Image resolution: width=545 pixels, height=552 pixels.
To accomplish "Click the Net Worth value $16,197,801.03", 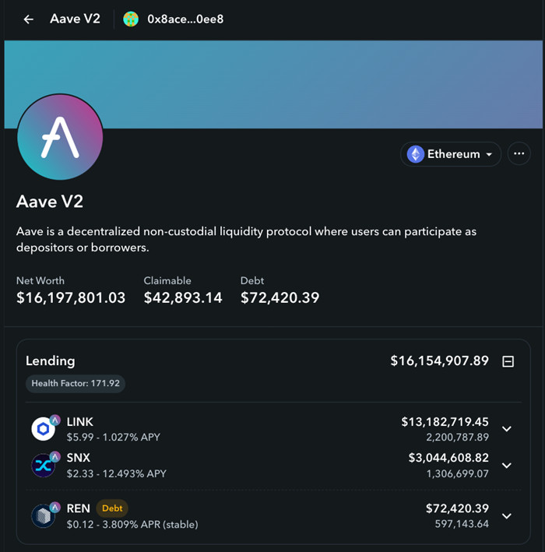I will (71, 298).
